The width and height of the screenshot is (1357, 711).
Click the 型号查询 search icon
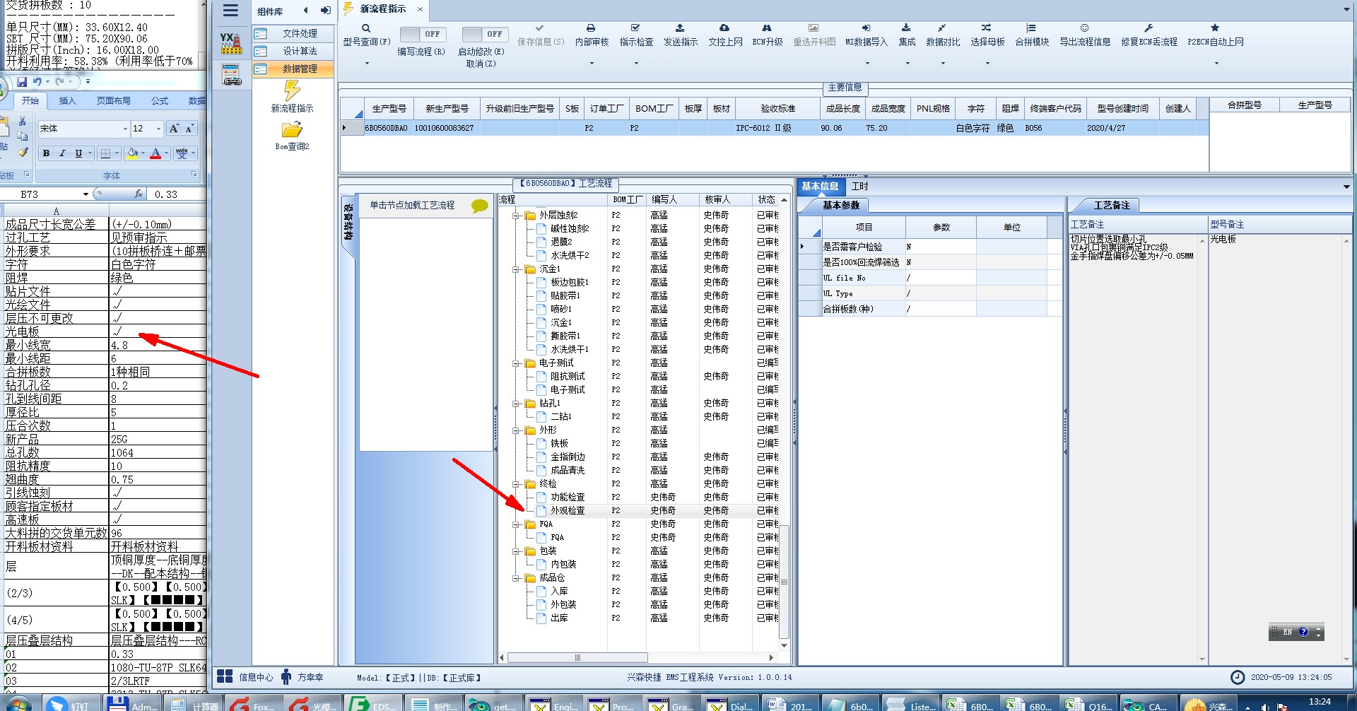click(366, 28)
